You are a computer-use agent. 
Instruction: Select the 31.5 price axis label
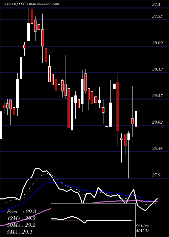pyautogui.click(x=156, y=5)
